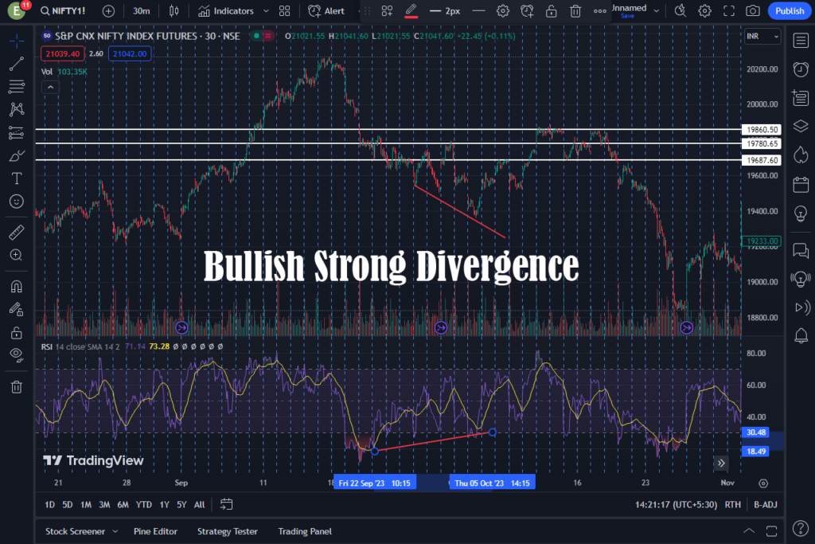Select the YTD time range
The height and width of the screenshot is (544, 815).
144,504
